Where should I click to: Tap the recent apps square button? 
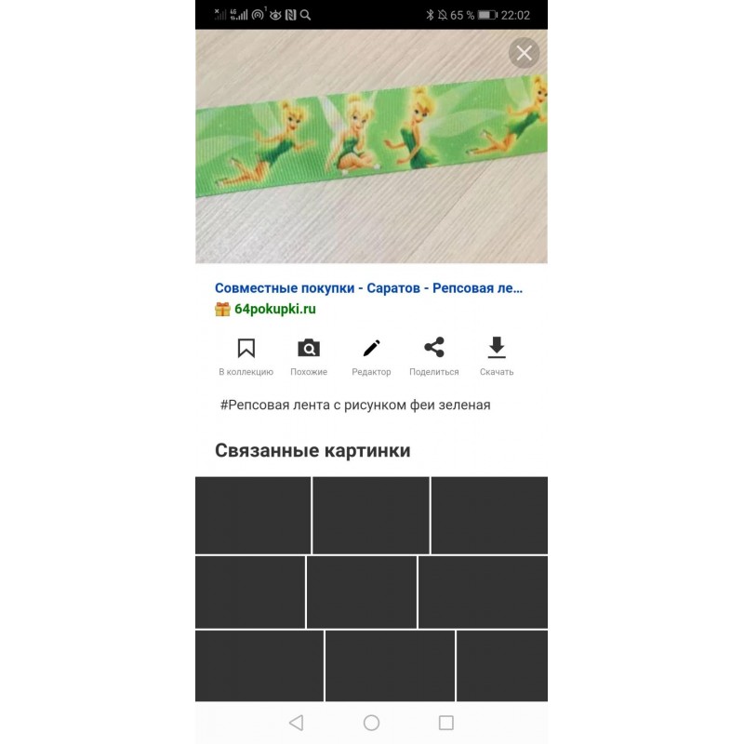point(446,723)
